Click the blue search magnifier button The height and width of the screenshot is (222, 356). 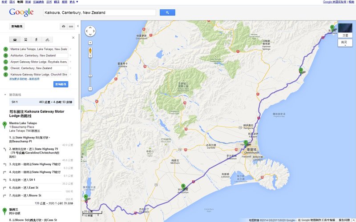tap(167, 12)
